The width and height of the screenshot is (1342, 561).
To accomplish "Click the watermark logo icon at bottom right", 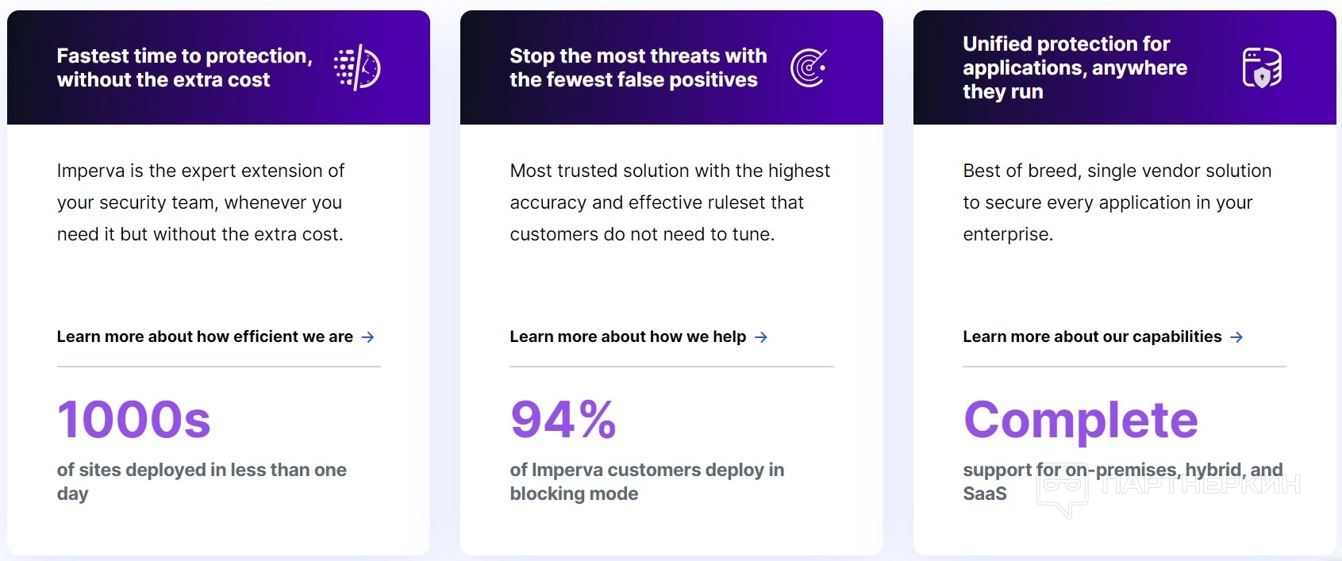I will (1061, 492).
